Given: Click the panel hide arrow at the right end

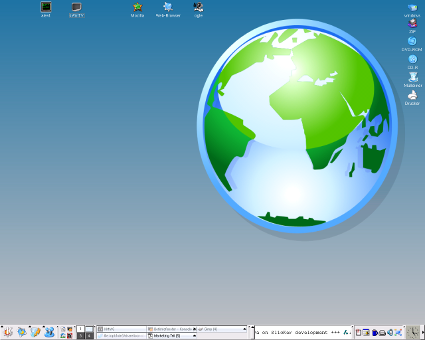Looking at the screenshot, I should 423,333.
